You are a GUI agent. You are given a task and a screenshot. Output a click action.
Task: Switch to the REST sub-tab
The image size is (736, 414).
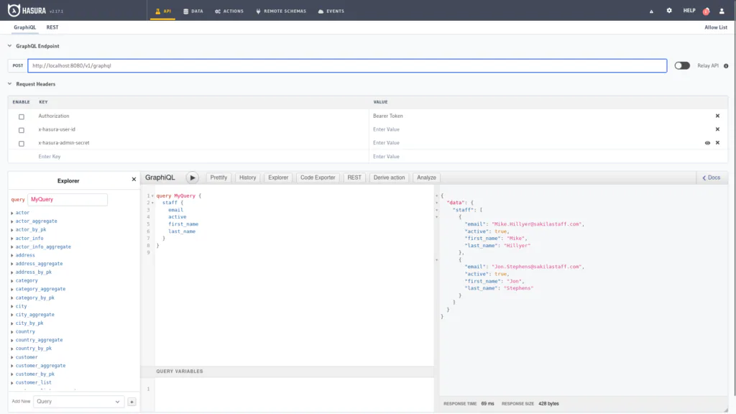point(52,27)
